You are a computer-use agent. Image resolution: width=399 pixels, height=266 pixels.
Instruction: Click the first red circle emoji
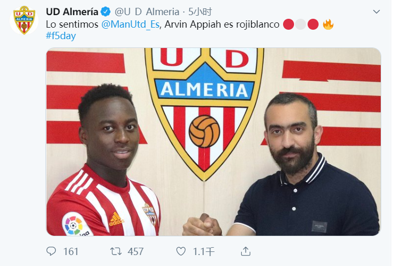pos(289,25)
